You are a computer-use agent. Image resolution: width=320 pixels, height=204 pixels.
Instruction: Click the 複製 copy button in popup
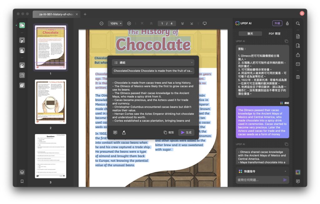tap(169, 132)
